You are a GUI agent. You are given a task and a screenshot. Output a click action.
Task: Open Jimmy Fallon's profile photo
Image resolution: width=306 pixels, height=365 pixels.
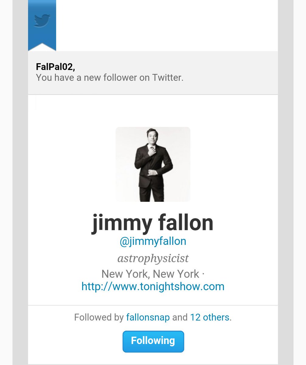(x=153, y=164)
